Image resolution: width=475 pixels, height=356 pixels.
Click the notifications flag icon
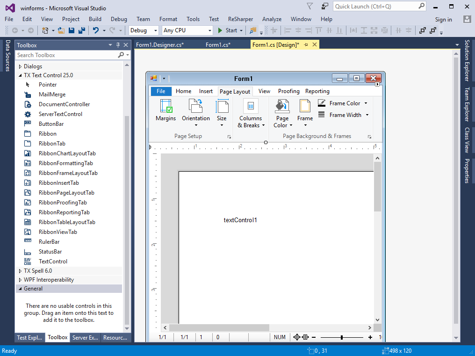tap(309, 7)
